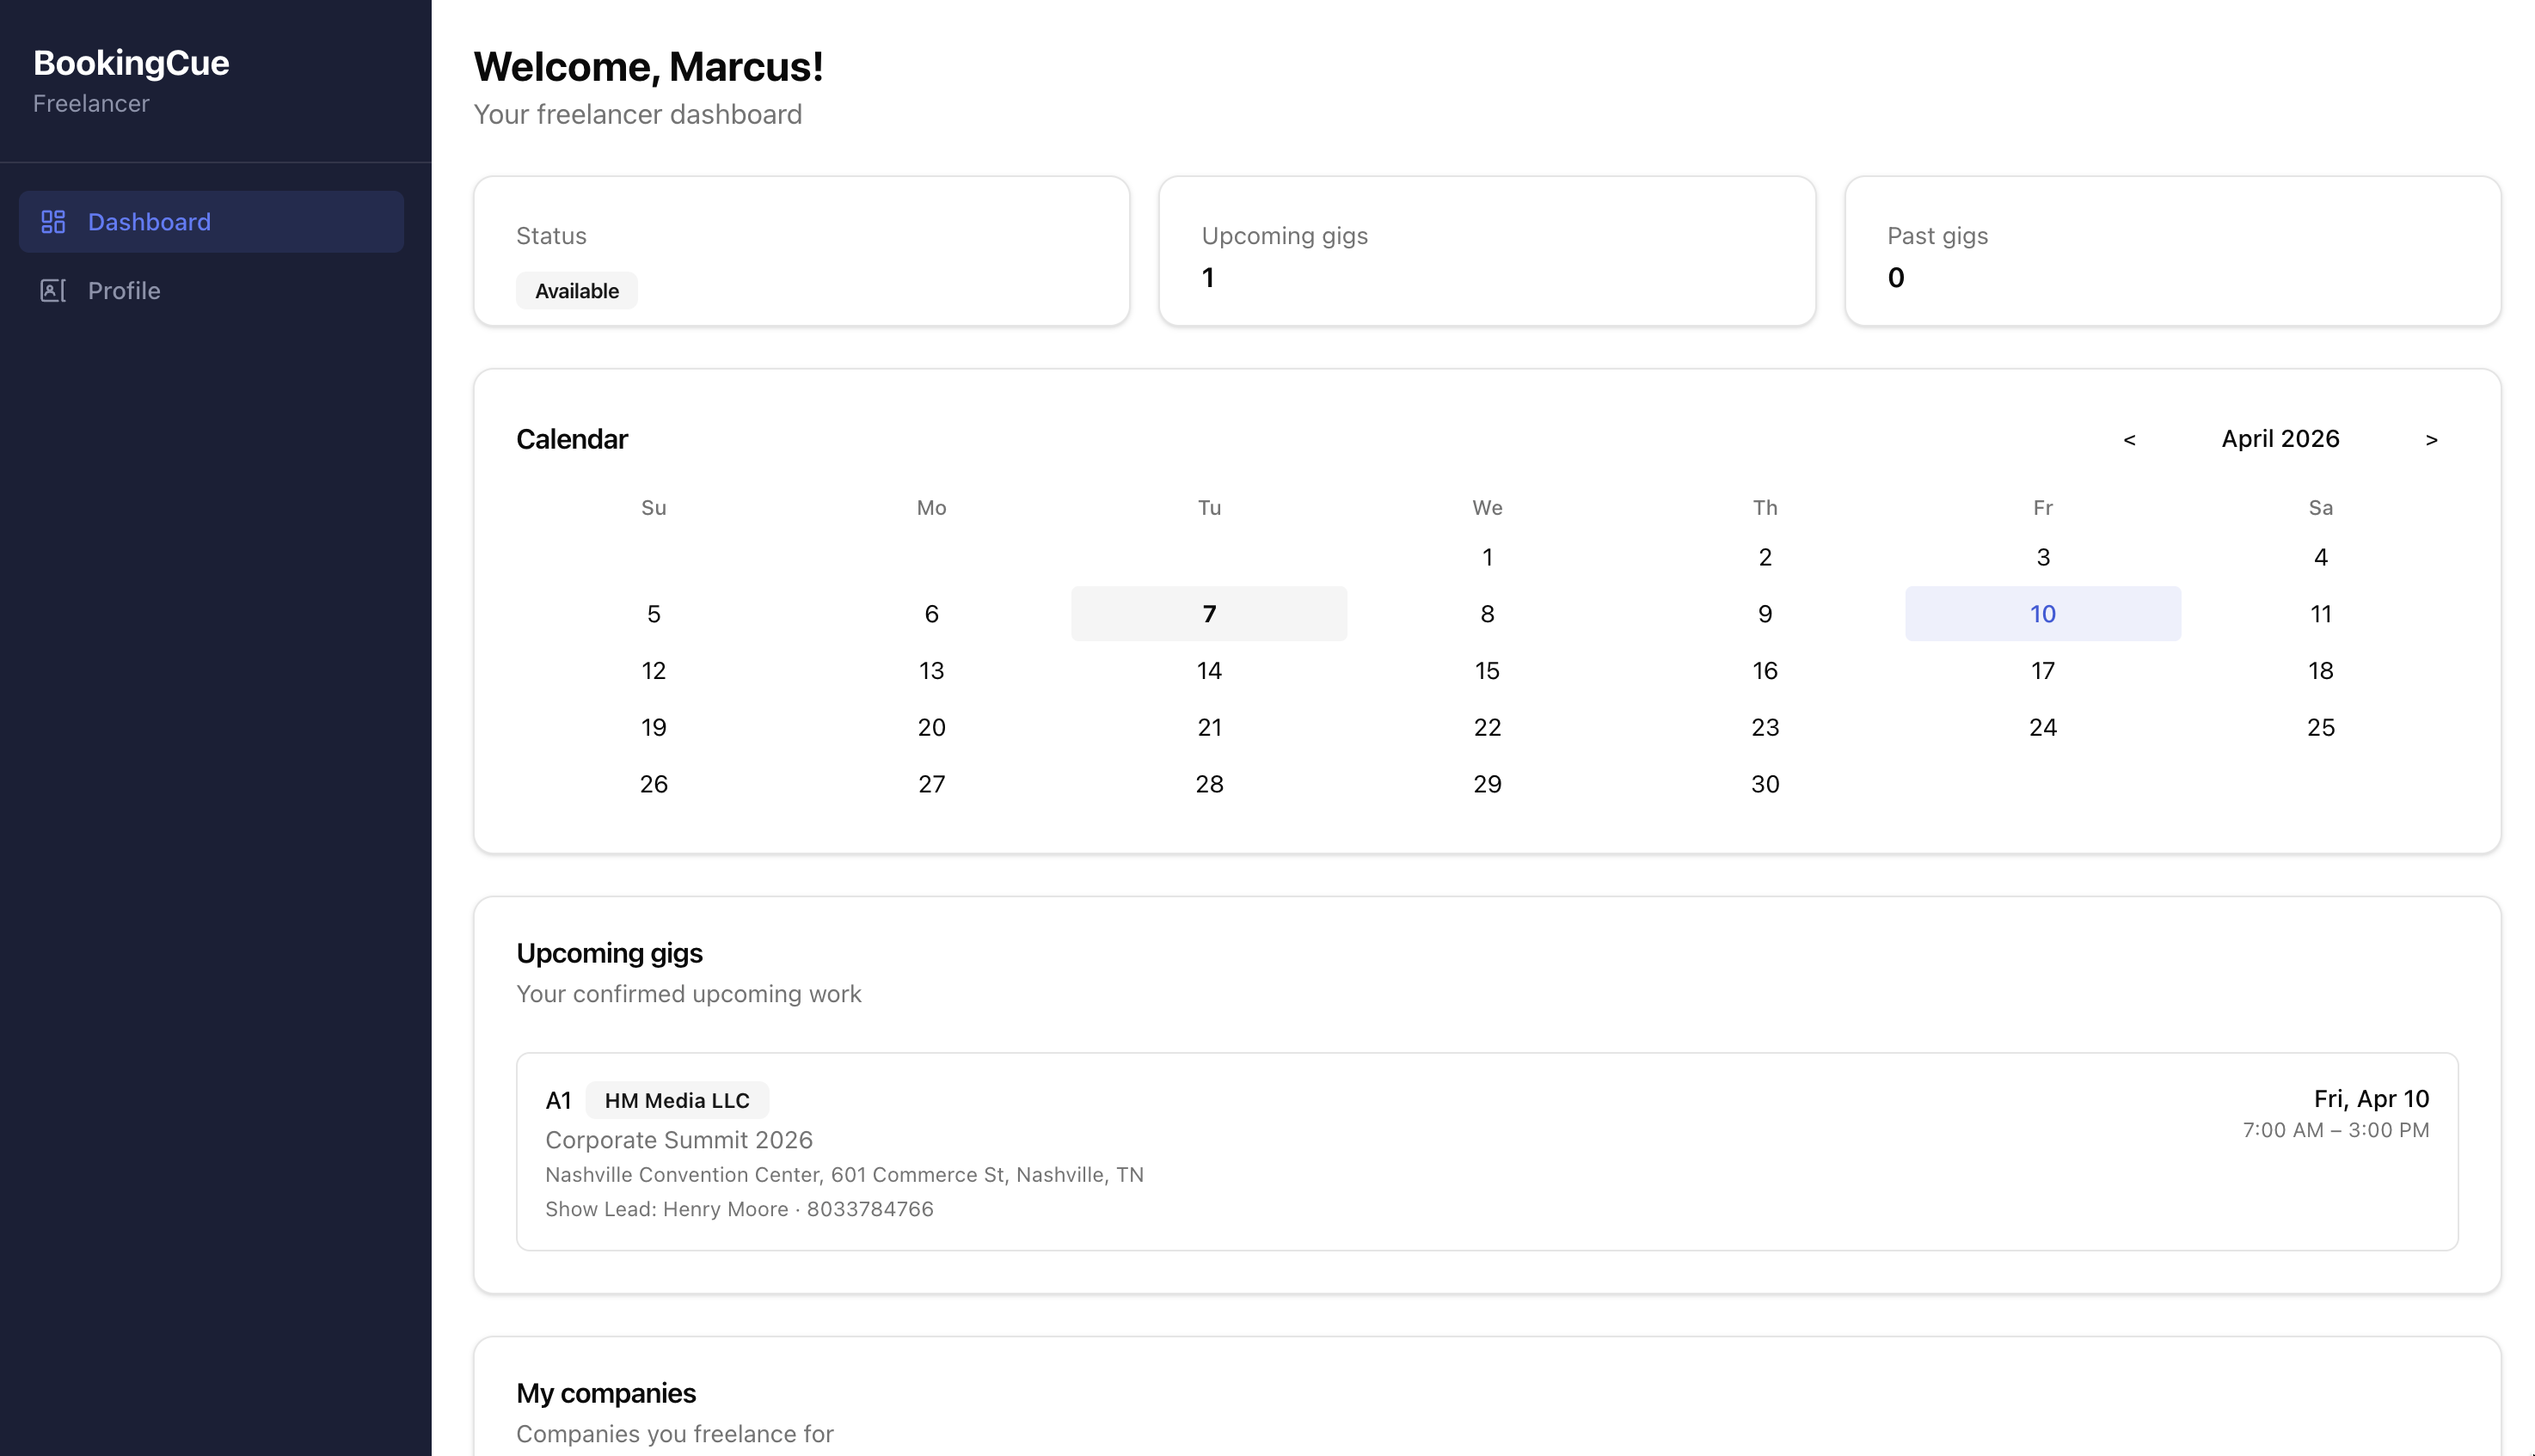Open the April 2026 month label

coord(2280,438)
